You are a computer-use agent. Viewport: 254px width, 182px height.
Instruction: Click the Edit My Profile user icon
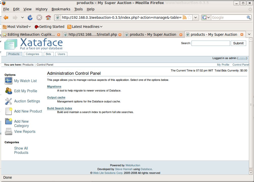8,91
